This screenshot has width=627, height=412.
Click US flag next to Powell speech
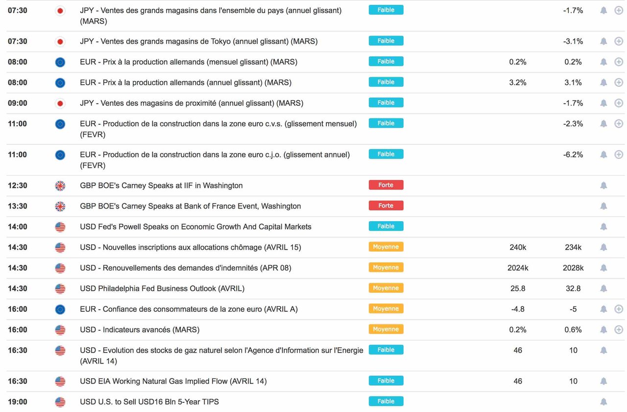pos(60,227)
